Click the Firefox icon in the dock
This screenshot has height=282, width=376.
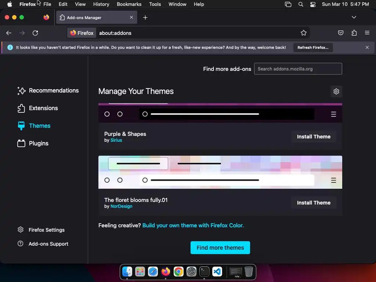coord(166,272)
